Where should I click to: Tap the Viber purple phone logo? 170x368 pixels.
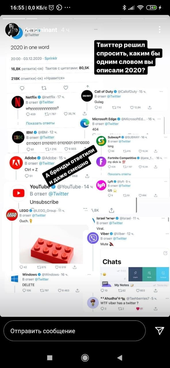[93, 238]
